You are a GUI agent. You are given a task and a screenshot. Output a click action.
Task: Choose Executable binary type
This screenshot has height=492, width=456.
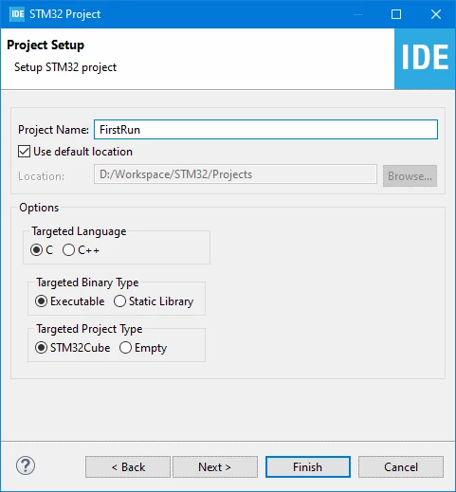coord(41,301)
